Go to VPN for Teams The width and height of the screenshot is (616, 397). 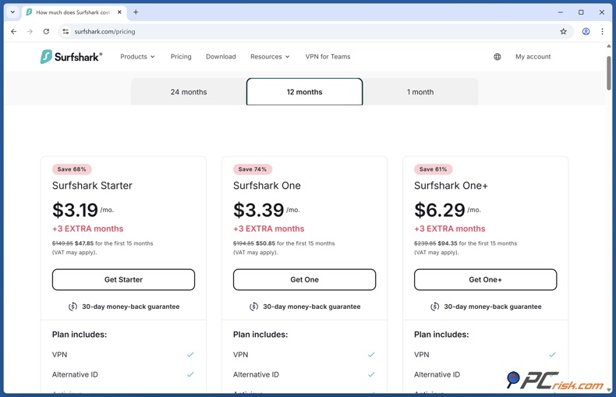click(x=327, y=57)
